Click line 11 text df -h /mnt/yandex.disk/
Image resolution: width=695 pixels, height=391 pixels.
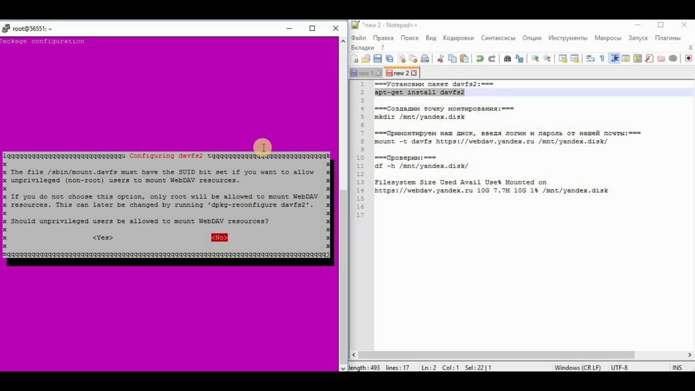[421, 166]
